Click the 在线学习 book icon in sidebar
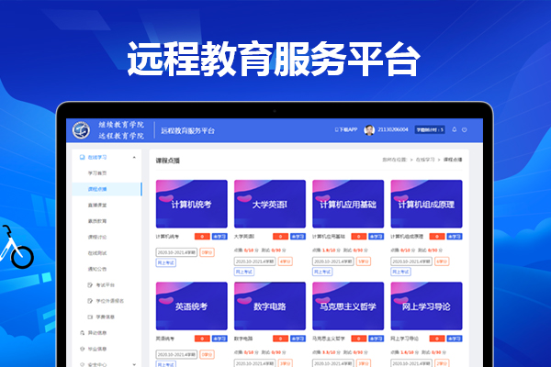This screenshot has width=551, height=367. tap(82, 157)
